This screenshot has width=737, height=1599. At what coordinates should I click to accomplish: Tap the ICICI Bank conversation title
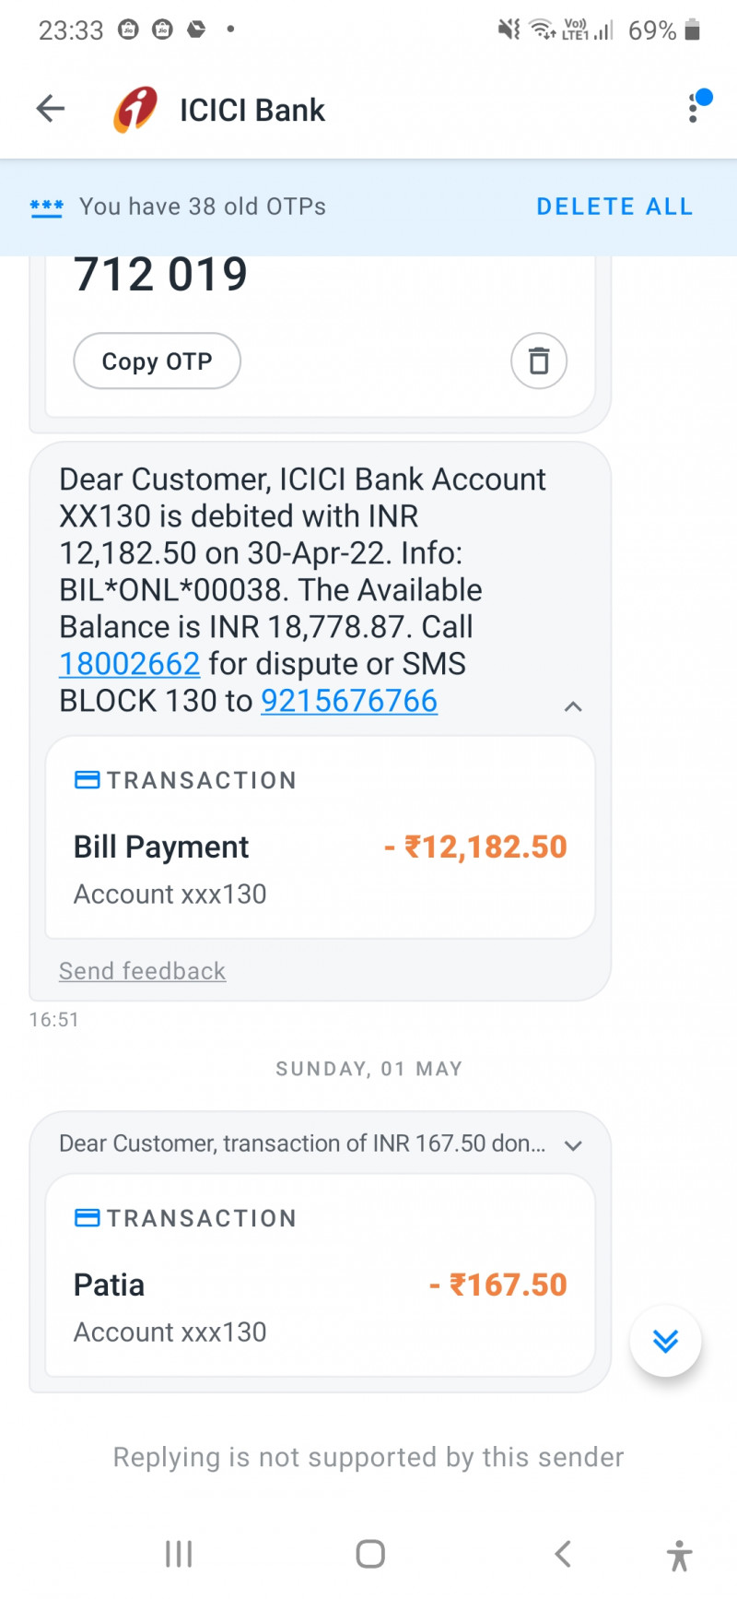252,110
